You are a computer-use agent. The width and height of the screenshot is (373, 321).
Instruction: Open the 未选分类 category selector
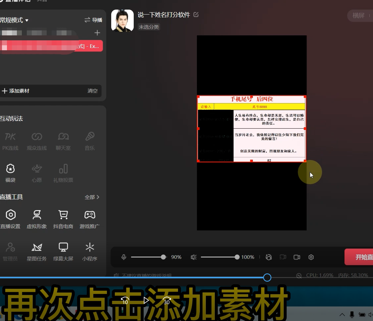pos(149,27)
